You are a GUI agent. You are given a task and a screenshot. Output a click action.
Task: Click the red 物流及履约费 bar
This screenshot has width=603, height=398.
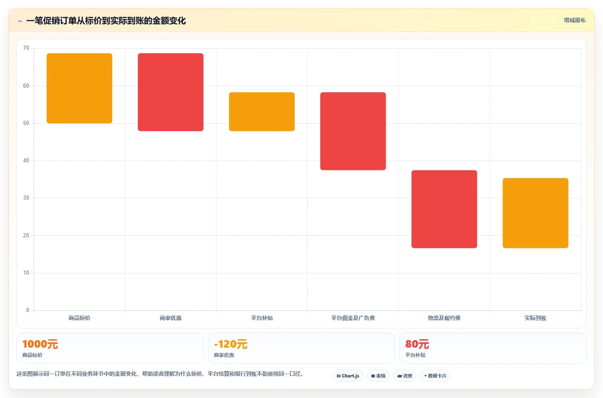point(444,209)
